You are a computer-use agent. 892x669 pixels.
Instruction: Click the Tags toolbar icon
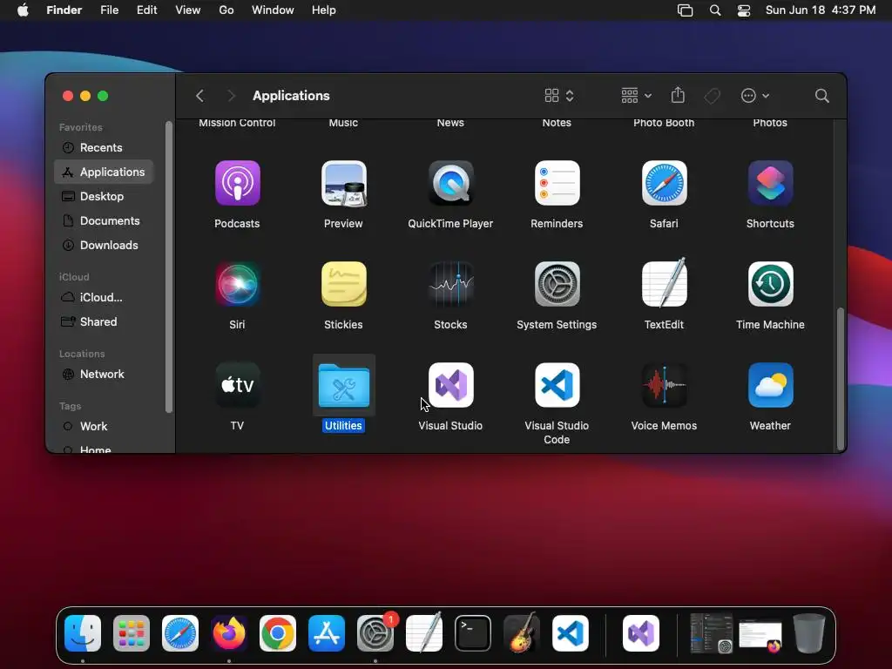tap(713, 96)
